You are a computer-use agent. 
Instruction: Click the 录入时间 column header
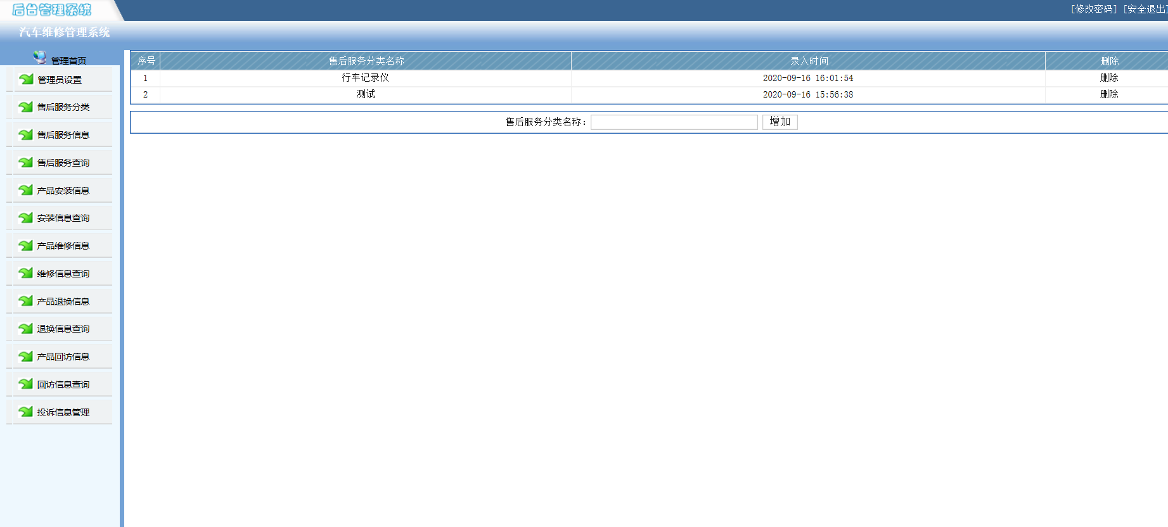click(x=809, y=61)
